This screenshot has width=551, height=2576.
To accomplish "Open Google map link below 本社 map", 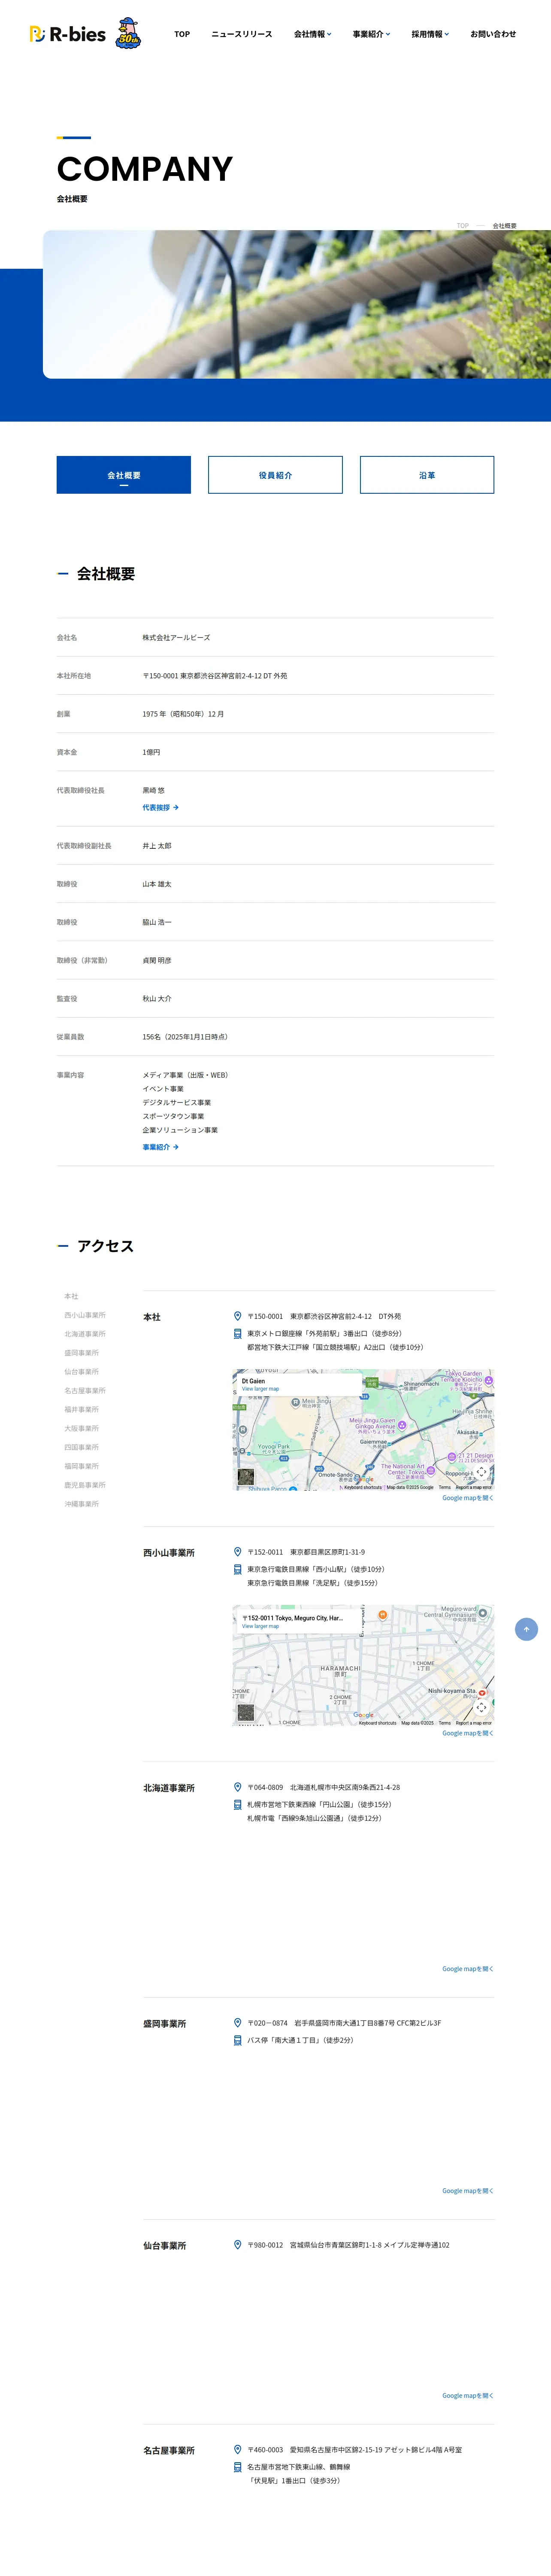I will point(468,1498).
